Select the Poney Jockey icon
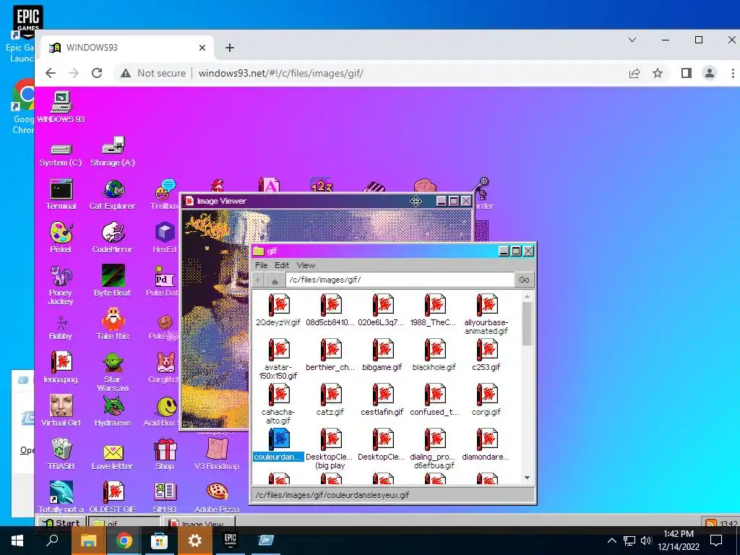The height and width of the screenshot is (555, 740). tap(61, 276)
